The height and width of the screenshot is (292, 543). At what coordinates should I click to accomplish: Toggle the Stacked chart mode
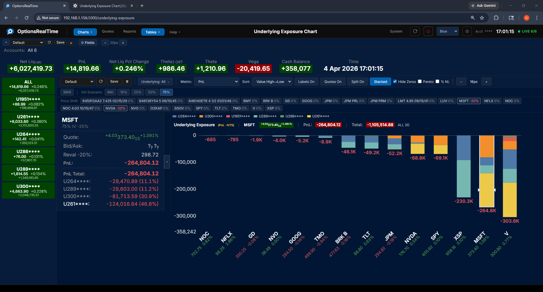380,81
